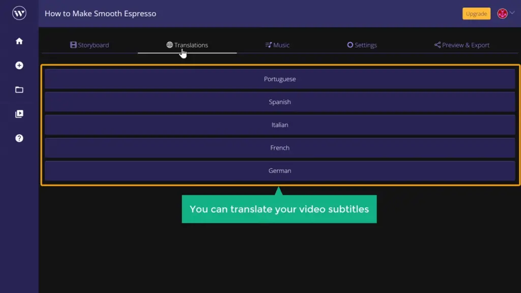The image size is (521, 293).
Task: Open the Music tab
Action: 277,45
